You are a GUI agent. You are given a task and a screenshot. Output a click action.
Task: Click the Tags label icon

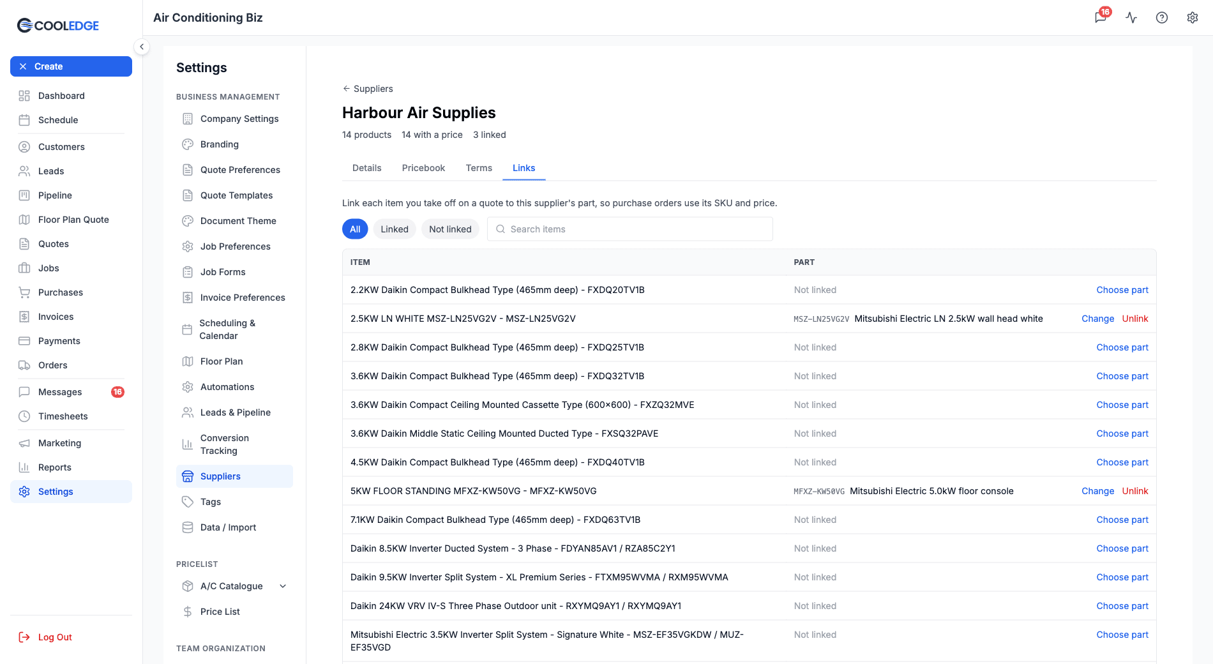tap(188, 502)
